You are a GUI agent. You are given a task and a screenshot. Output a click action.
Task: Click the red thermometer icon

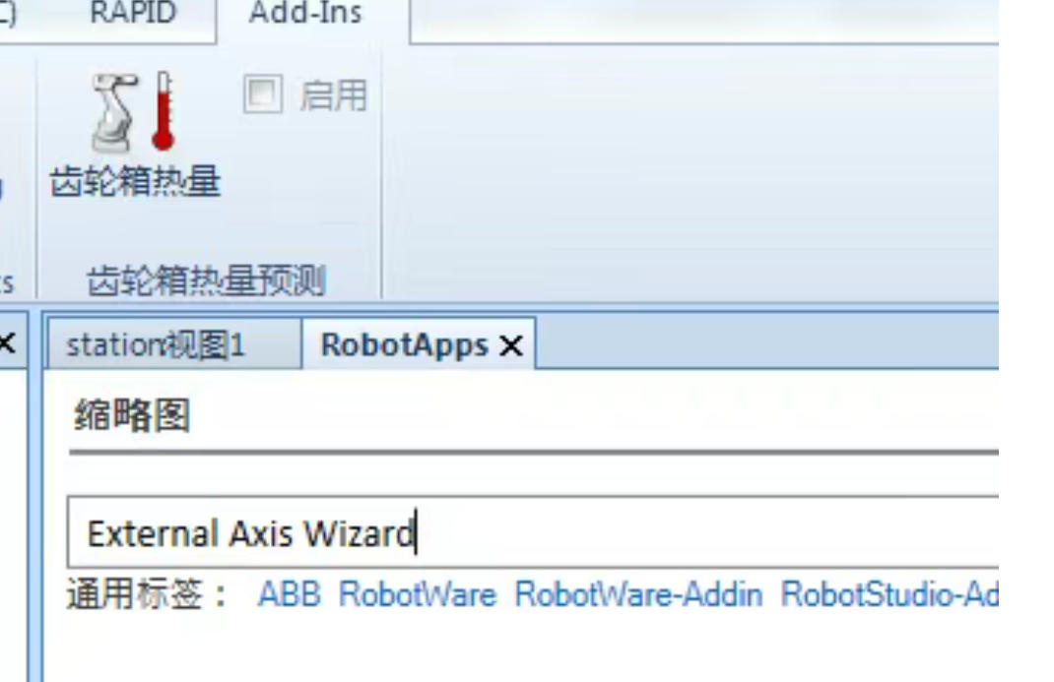pos(164,111)
